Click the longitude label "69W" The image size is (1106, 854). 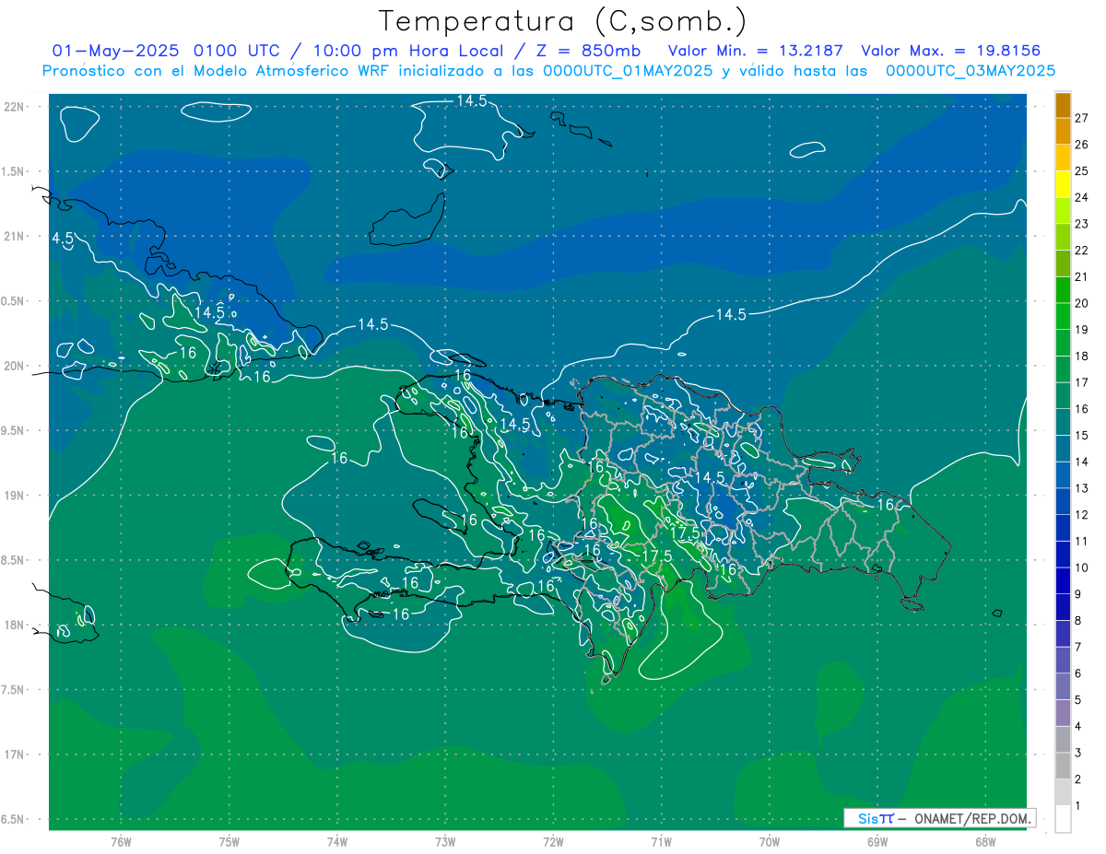(x=877, y=842)
